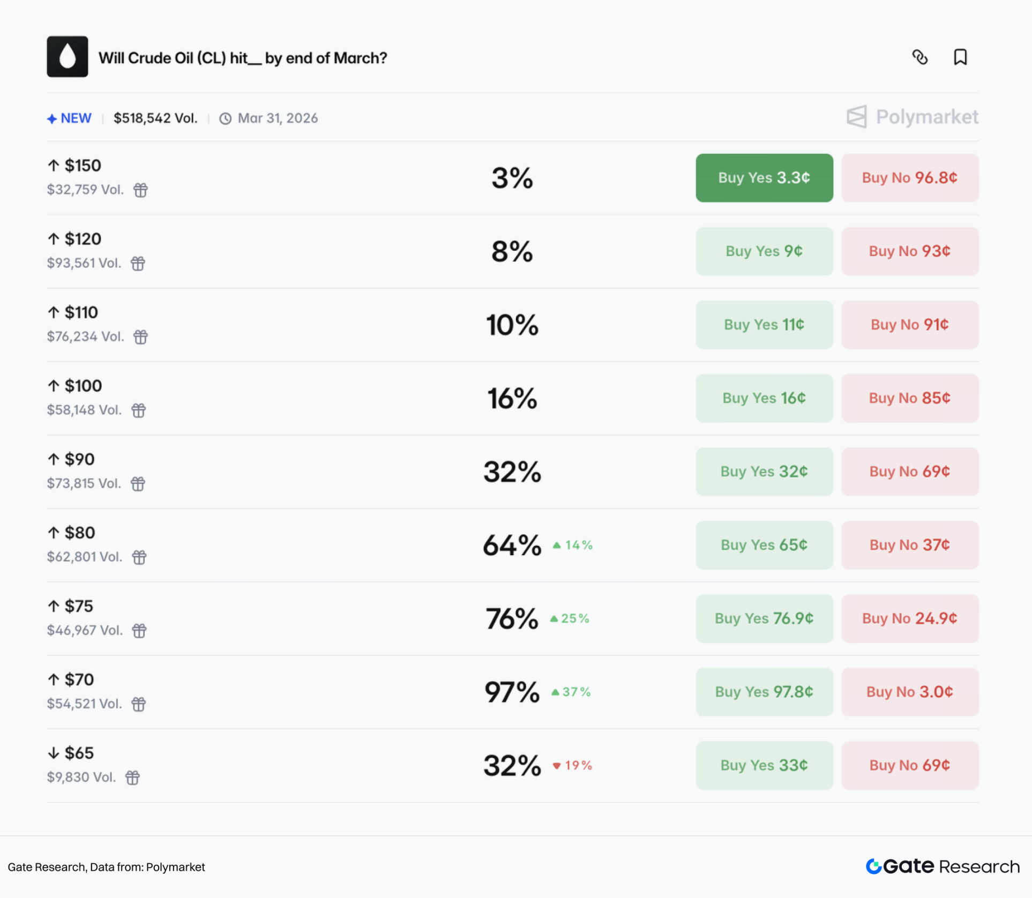1032x898 pixels.
Task: Select Buy Yes 11¢ on $110 row
Action: click(x=764, y=325)
